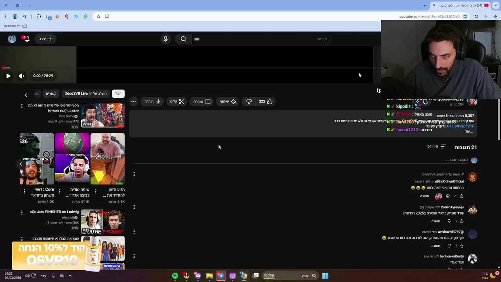Open Grammarly extension icon
The width and height of the screenshot is (501, 282).
pos(85,16)
